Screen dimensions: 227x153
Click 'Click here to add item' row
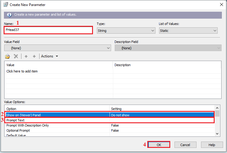click(x=22, y=71)
